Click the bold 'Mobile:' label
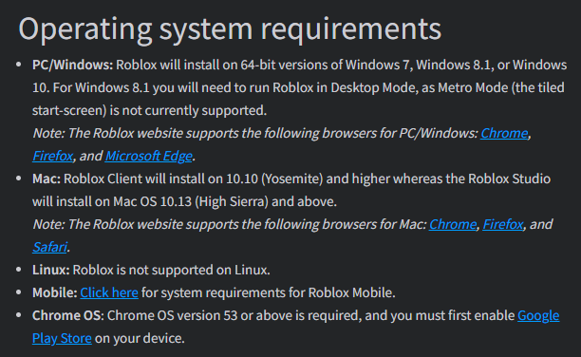 55,292
